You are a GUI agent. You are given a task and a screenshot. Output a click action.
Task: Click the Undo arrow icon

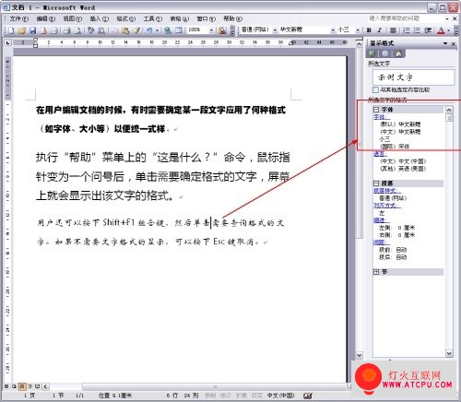(149, 30)
